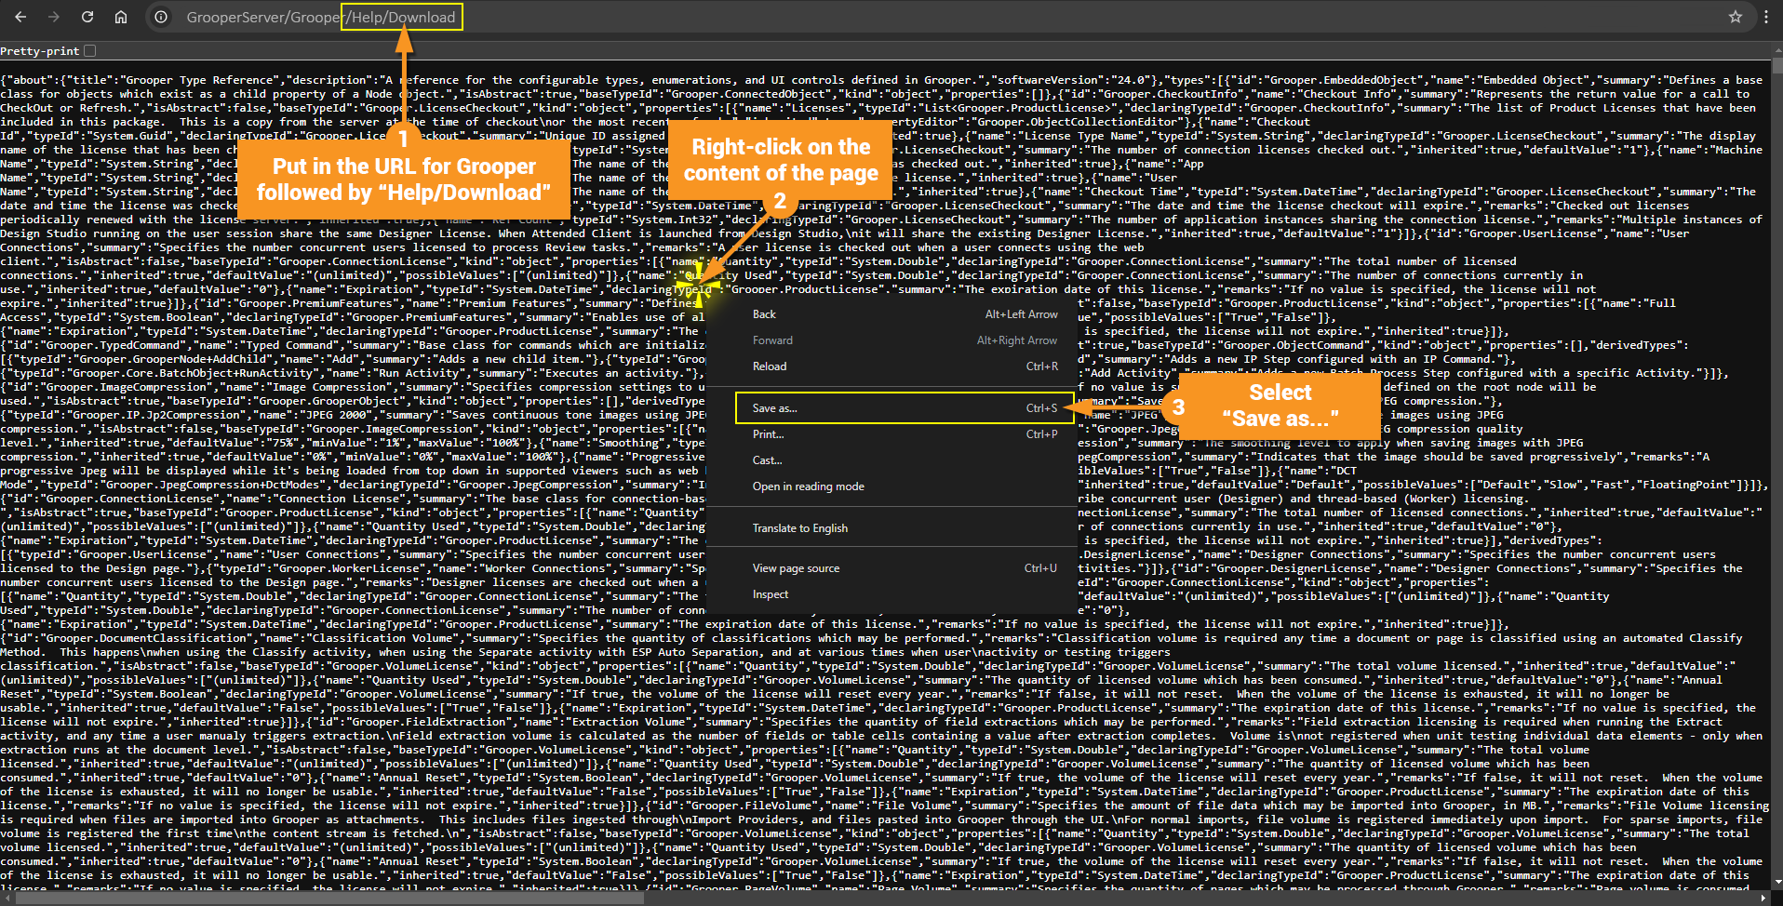The image size is (1783, 906).
Task: Choose "Back" in the context menu
Action: click(764, 314)
